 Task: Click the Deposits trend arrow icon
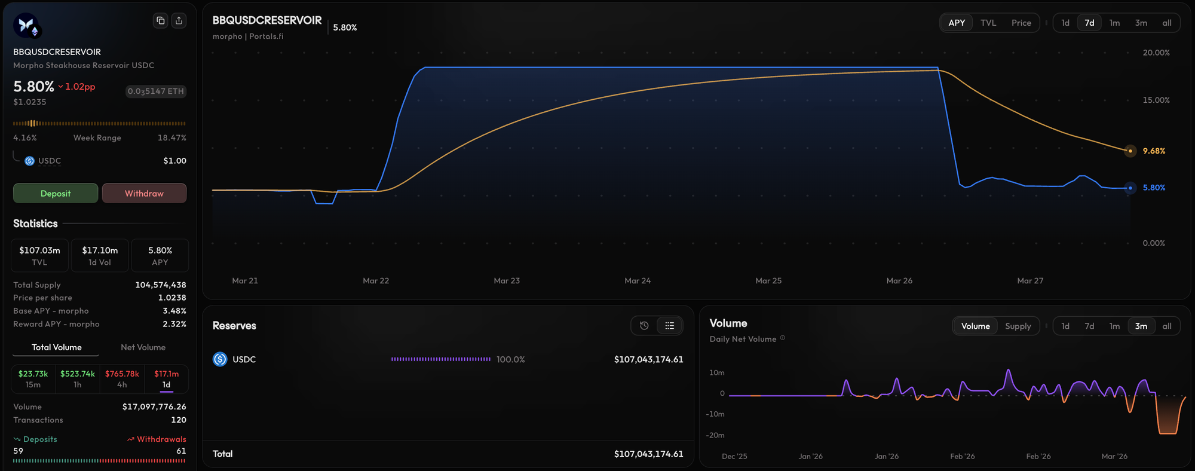(17, 439)
